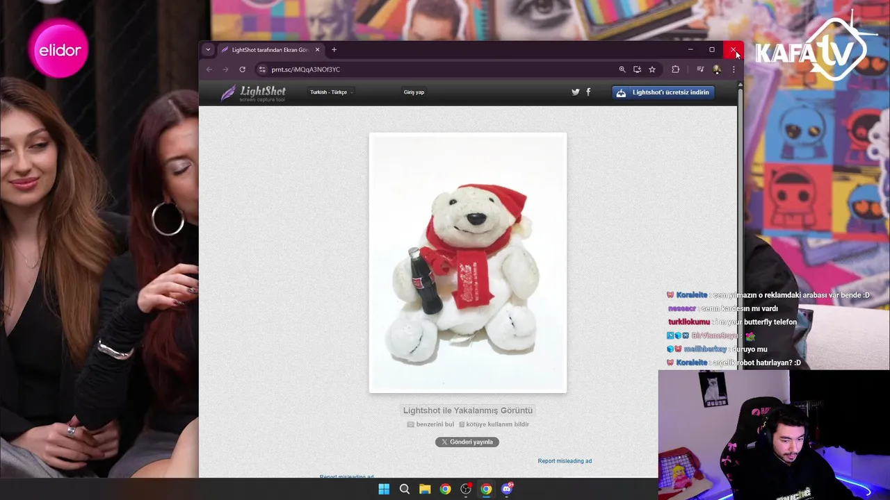Click Lightshot'ı ücretsiz indirin download button
The width and height of the screenshot is (890, 500).
[x=663, y=92]
